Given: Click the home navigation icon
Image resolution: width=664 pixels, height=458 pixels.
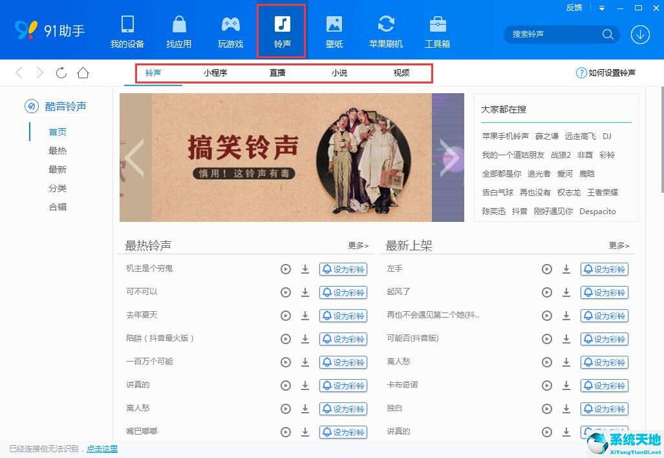Looking at the screenshot, I should coord(83,72).
